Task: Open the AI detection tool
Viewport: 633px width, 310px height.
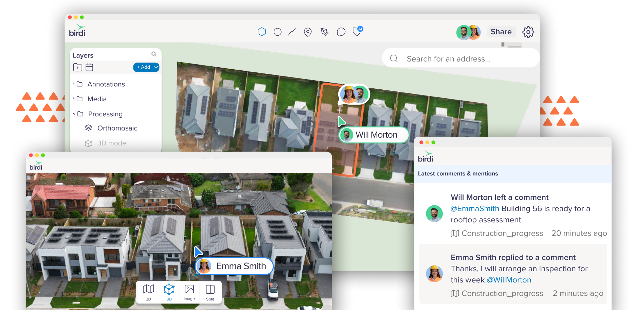Action: coord(358,31)
